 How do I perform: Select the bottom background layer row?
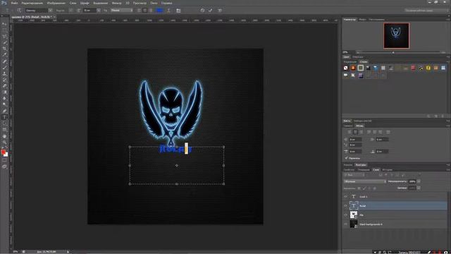pos(395,224)
